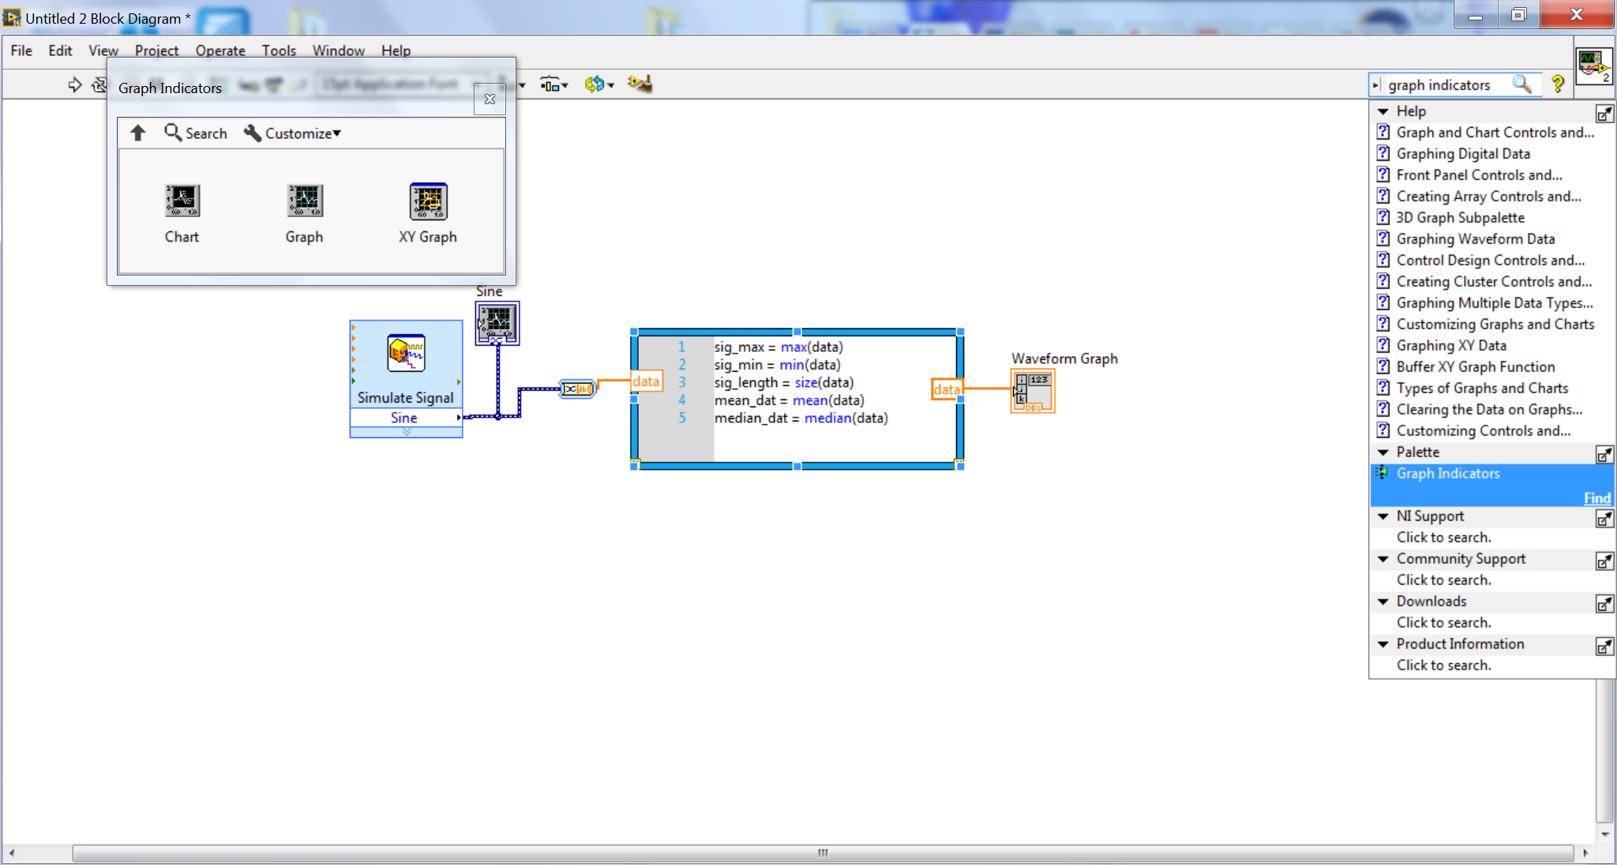Open Help results in external window
The image size is (1617, 865).
click(1604, 114)
